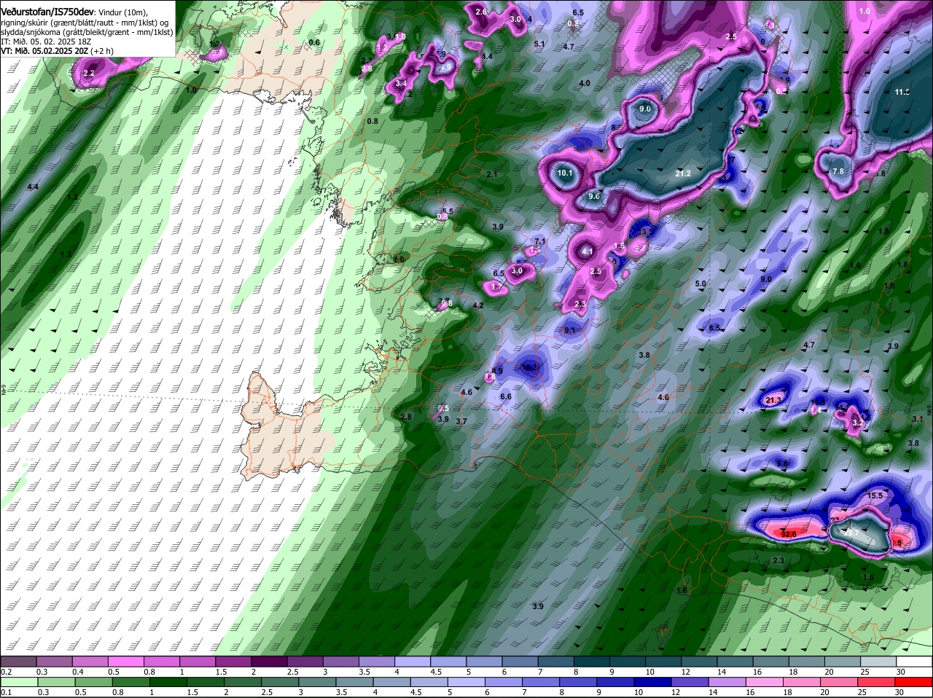Viewport: 933px width, 698px height.
Task: Select the pale green 0.1 rain legend swatch
Action: click(18, 682)
